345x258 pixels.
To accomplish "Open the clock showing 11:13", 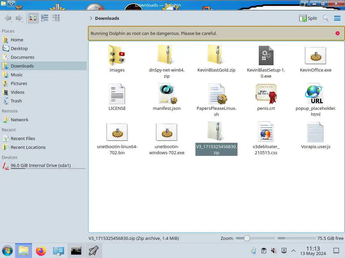I will click(x=313, y=251).
